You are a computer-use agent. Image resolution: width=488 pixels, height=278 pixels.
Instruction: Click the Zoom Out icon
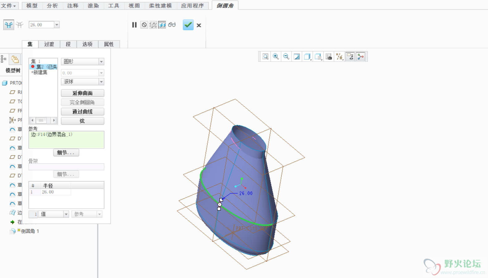point(286,57)
